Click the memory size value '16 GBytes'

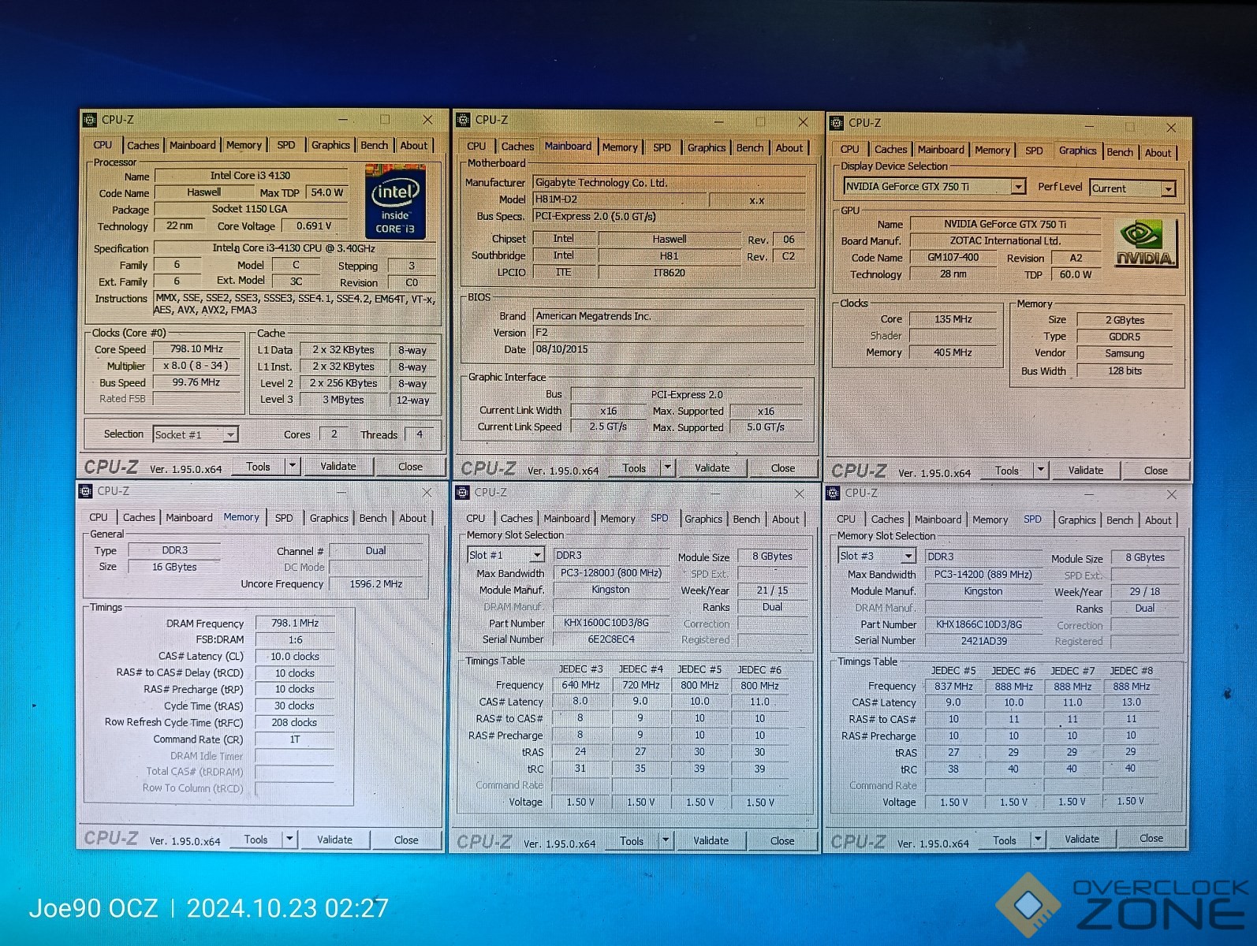point(174,567)
